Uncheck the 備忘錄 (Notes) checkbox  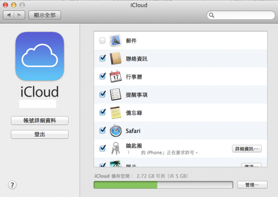coord(103,112)
